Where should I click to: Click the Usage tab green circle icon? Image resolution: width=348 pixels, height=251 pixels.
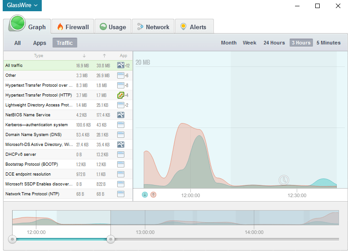click(103, 26)
